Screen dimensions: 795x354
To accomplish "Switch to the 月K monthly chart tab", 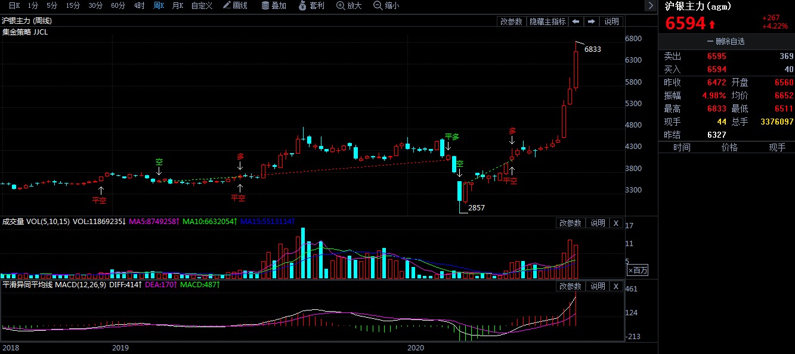I will pos(177,5).
